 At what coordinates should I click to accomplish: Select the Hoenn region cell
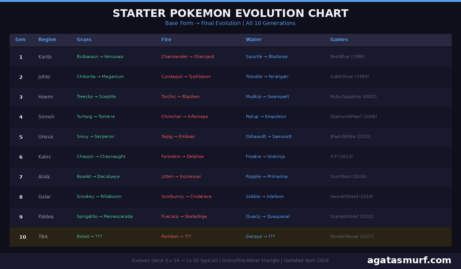pyautogui.click(x=46, y=97)
